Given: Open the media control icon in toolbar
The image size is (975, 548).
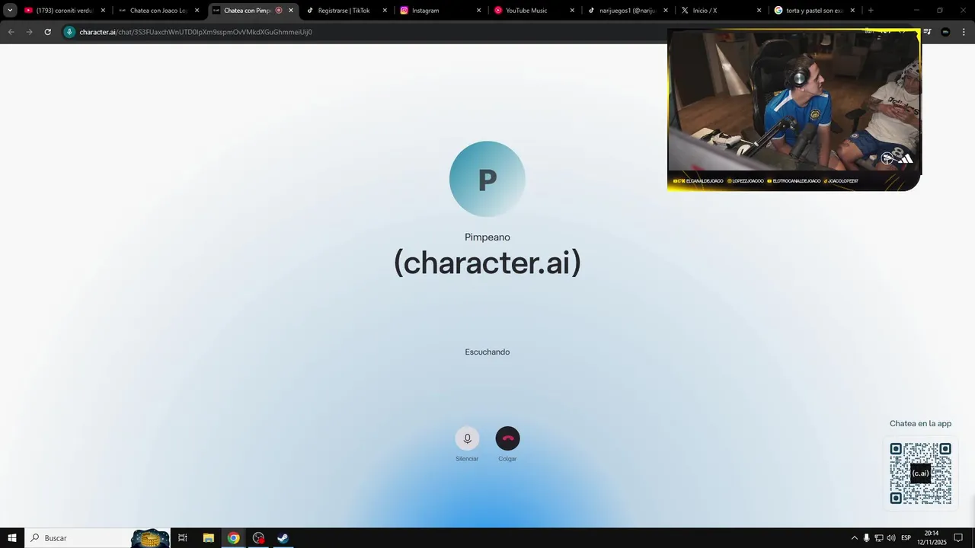Looking at the screenshot, I should [x=927, y=32].
